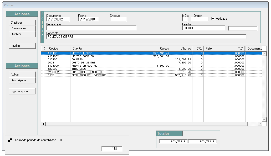Click code 5101001 in the grid
Image resolution: width=271 pixels, height=156 pixels.
53,60
